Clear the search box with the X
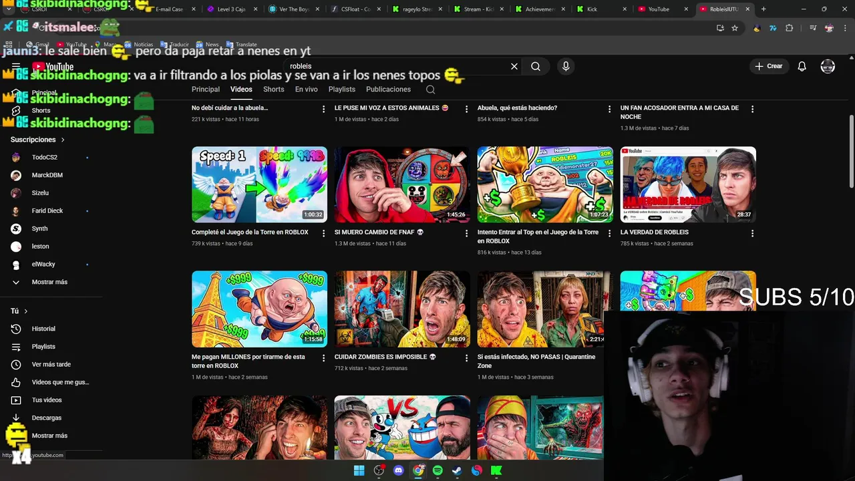The height and width of the screenshot is (481, 855). click(x=514, y=66)
